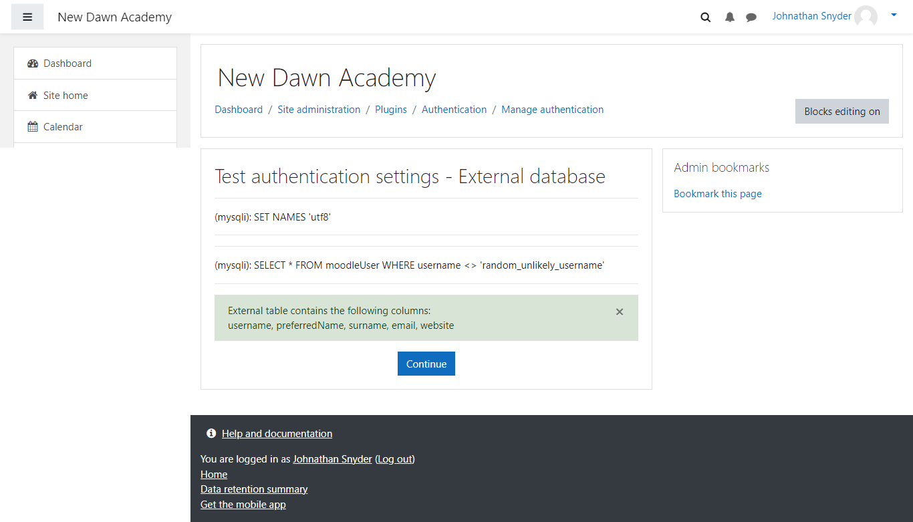Turn on blocks editing
The image size is (913, 522).
pyautogui.click(x=842, y=112)
